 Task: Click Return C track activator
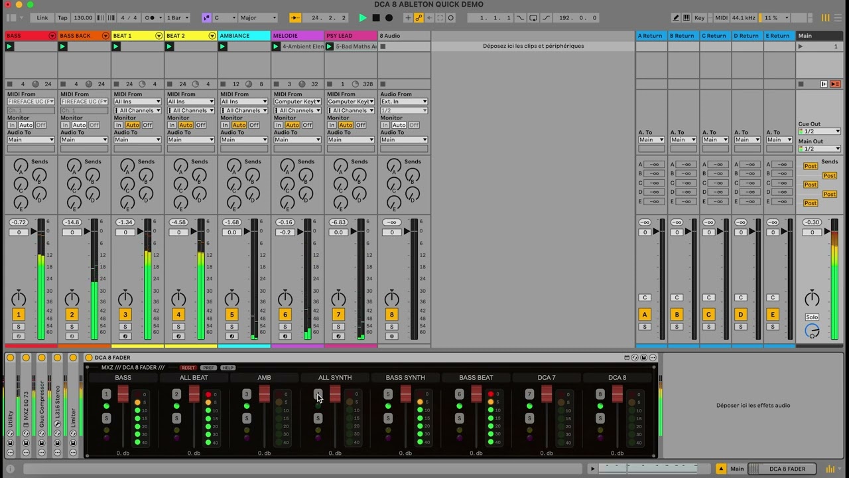(708, 315)
